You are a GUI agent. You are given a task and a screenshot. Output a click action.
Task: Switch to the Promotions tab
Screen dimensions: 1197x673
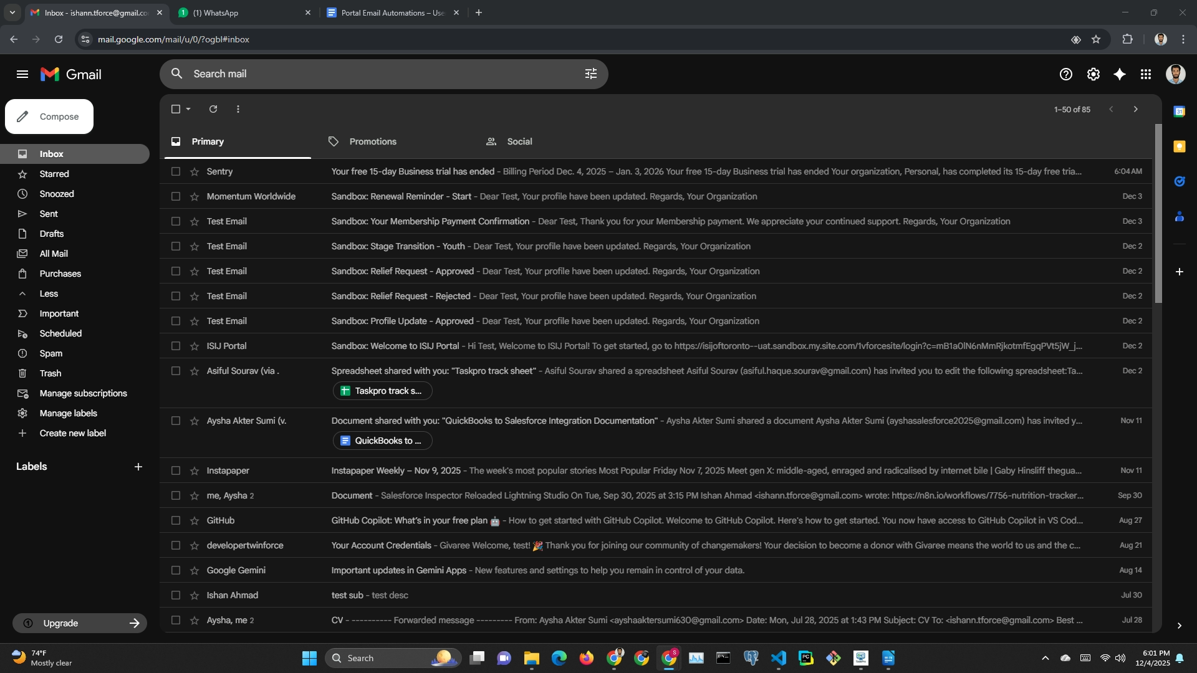(x=372, y=141)
